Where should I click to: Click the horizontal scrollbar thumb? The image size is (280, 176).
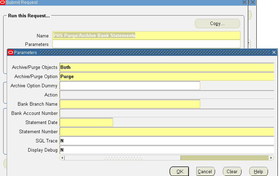click(123, 158)
